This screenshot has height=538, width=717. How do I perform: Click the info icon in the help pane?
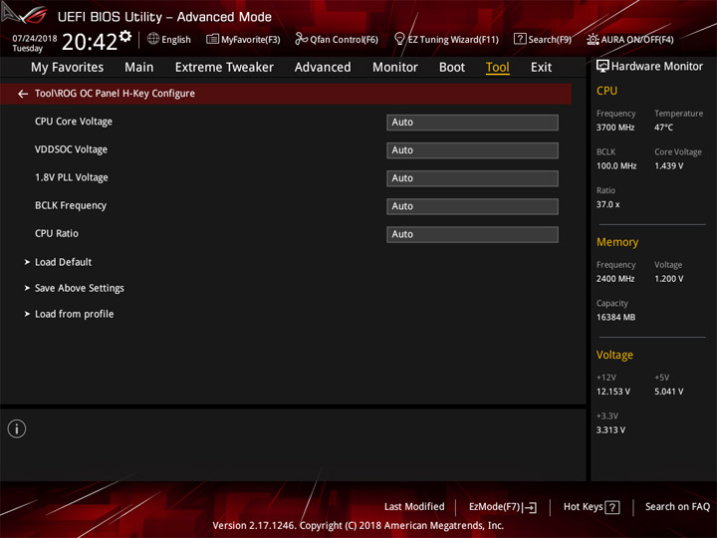[17, 428]
